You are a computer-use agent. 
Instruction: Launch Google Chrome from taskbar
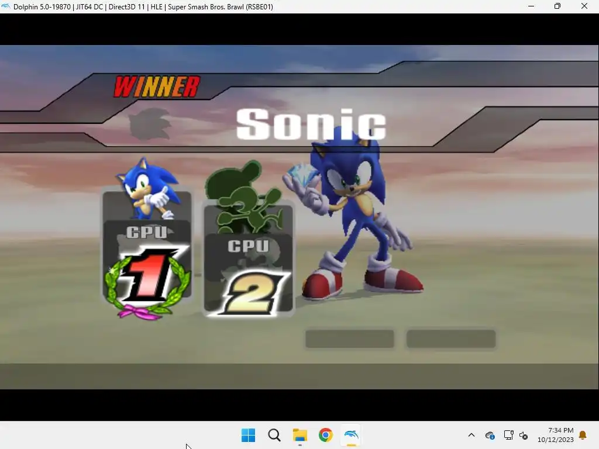pyautogui.click(x=325, y=435)
